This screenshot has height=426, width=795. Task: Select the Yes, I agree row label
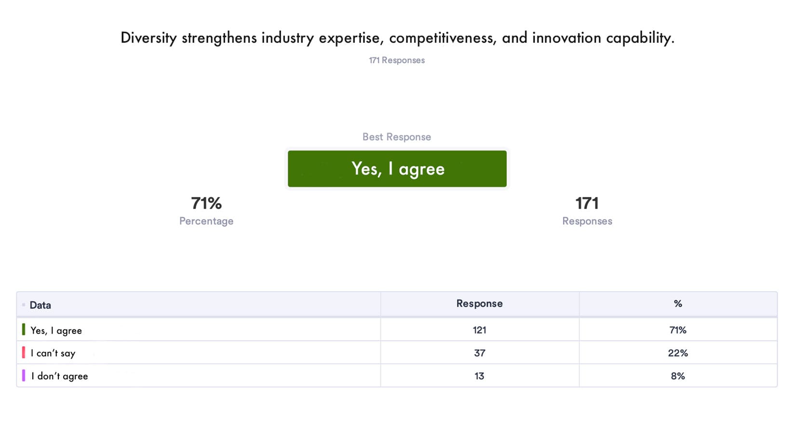pos(56,331)
